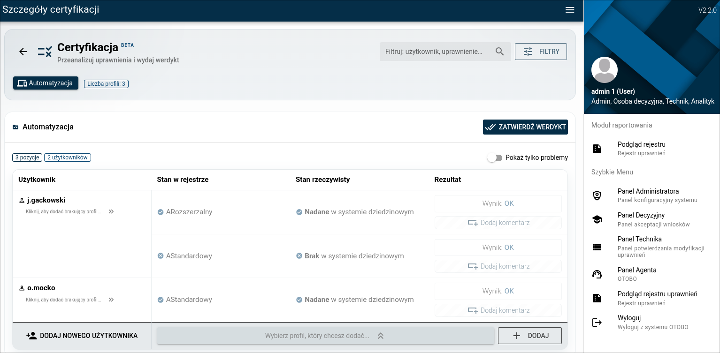Click the Wyloguj logout icon

597,322
